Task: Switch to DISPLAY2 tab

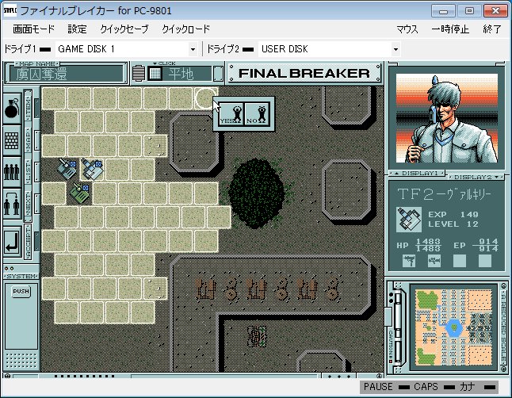Action: [476, 177]
